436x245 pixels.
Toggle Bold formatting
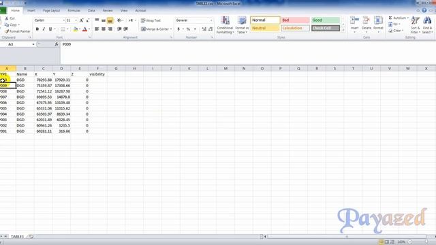tap(37, 29)
